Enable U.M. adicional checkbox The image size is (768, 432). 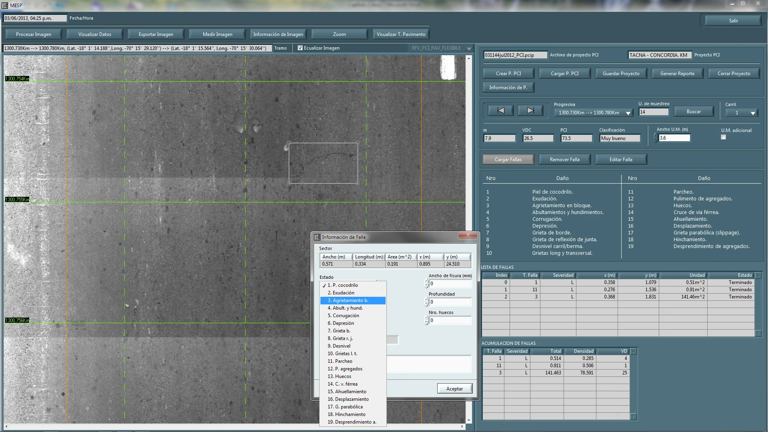(x=723, y=137)
